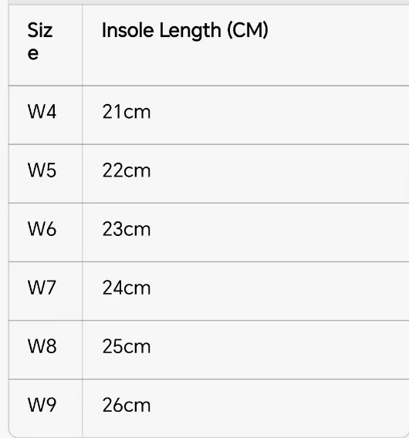409x438 pixels.
Task: Click empty space in the W4 row
Action: click(x=279, y=115)
